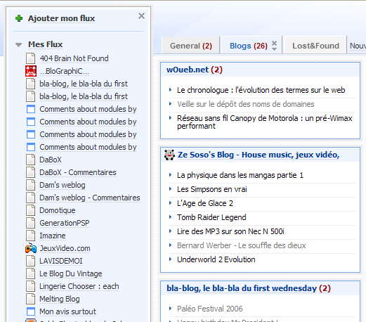This screenshot has height=322, width=366.
Task: Collapse the Mes Flux list triangle
Action: point(18,44)
